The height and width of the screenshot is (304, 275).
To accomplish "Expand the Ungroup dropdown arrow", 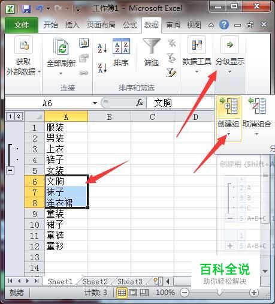I will (257, 134).
